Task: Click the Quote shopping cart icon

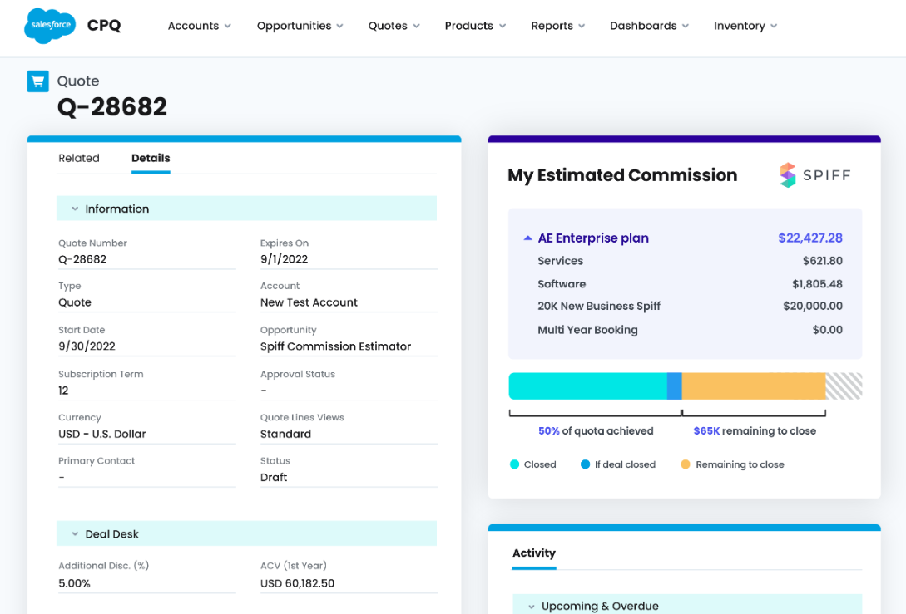Action: (37, 81)
